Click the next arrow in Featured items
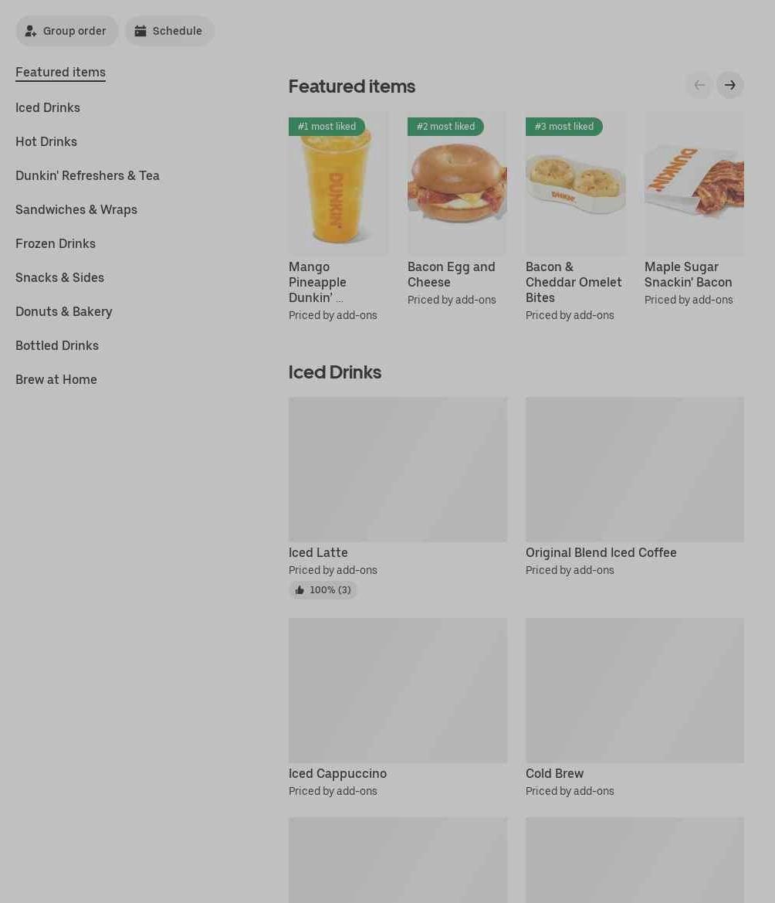 pyautogui.click(x=729, y=85)
